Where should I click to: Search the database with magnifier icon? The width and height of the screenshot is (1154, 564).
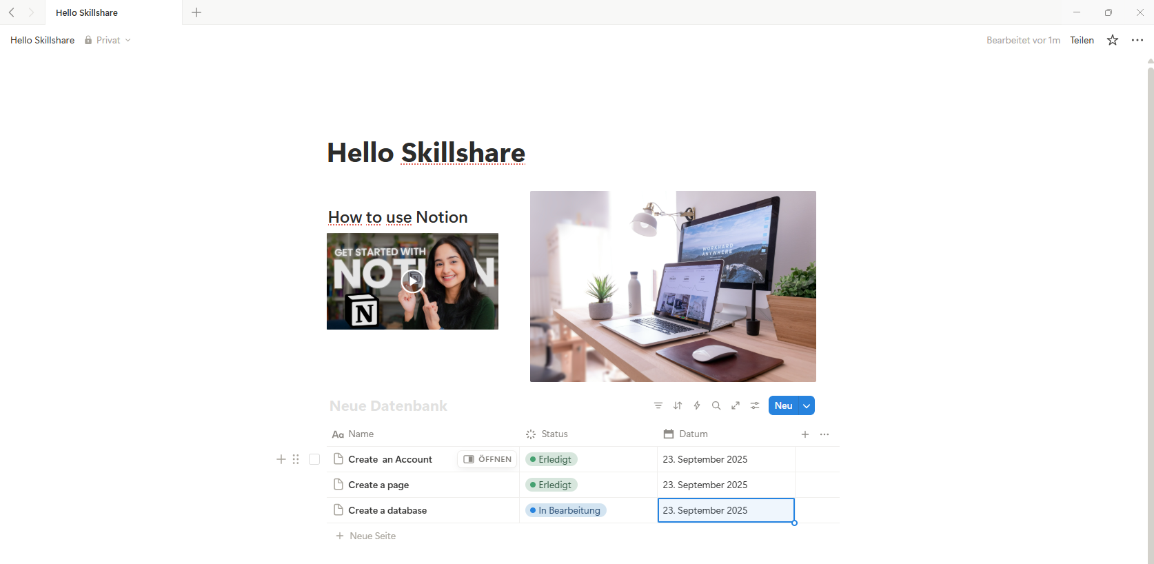[x=716, y=405]
